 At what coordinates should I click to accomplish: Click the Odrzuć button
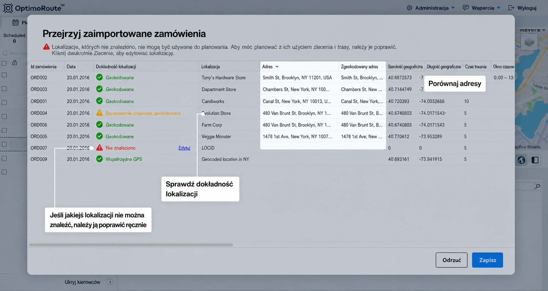click(452, 260)
